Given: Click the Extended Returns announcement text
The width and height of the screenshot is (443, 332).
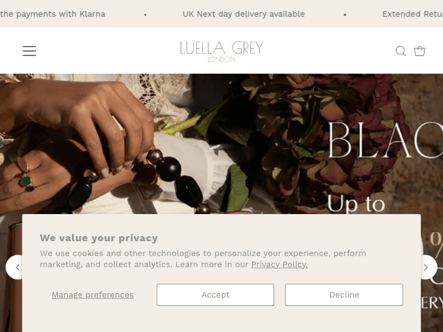Looking at the screenshot, I should 412,14.
